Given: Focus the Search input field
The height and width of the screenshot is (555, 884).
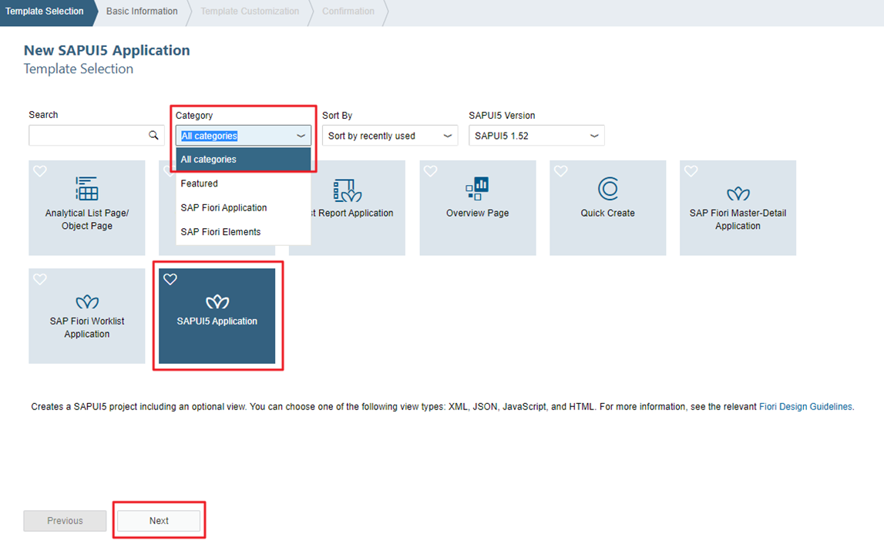Looking at the screenshot, I should pyautogui.click(x=96, y=136).
